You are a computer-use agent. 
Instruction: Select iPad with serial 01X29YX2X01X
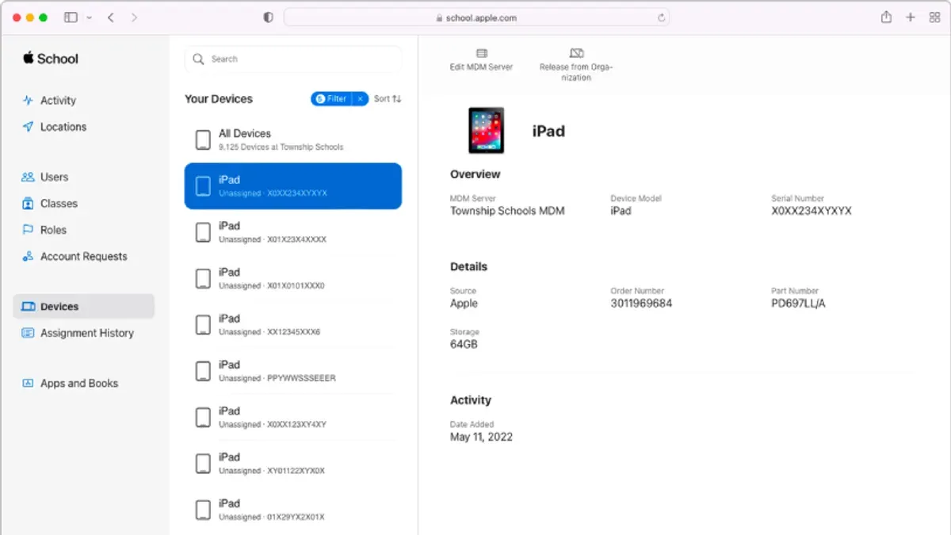(293, 510)
